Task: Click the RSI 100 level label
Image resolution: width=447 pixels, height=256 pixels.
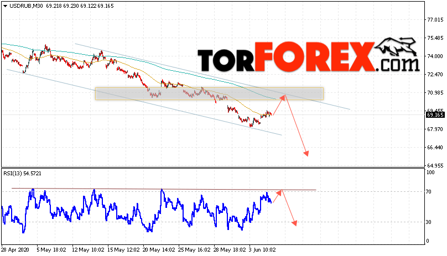Action: pyautogui.click(x=430, y=173)
